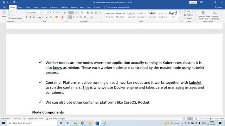Open the borders dropdown
The image size is (225, 126).
(x=100, y=17)
